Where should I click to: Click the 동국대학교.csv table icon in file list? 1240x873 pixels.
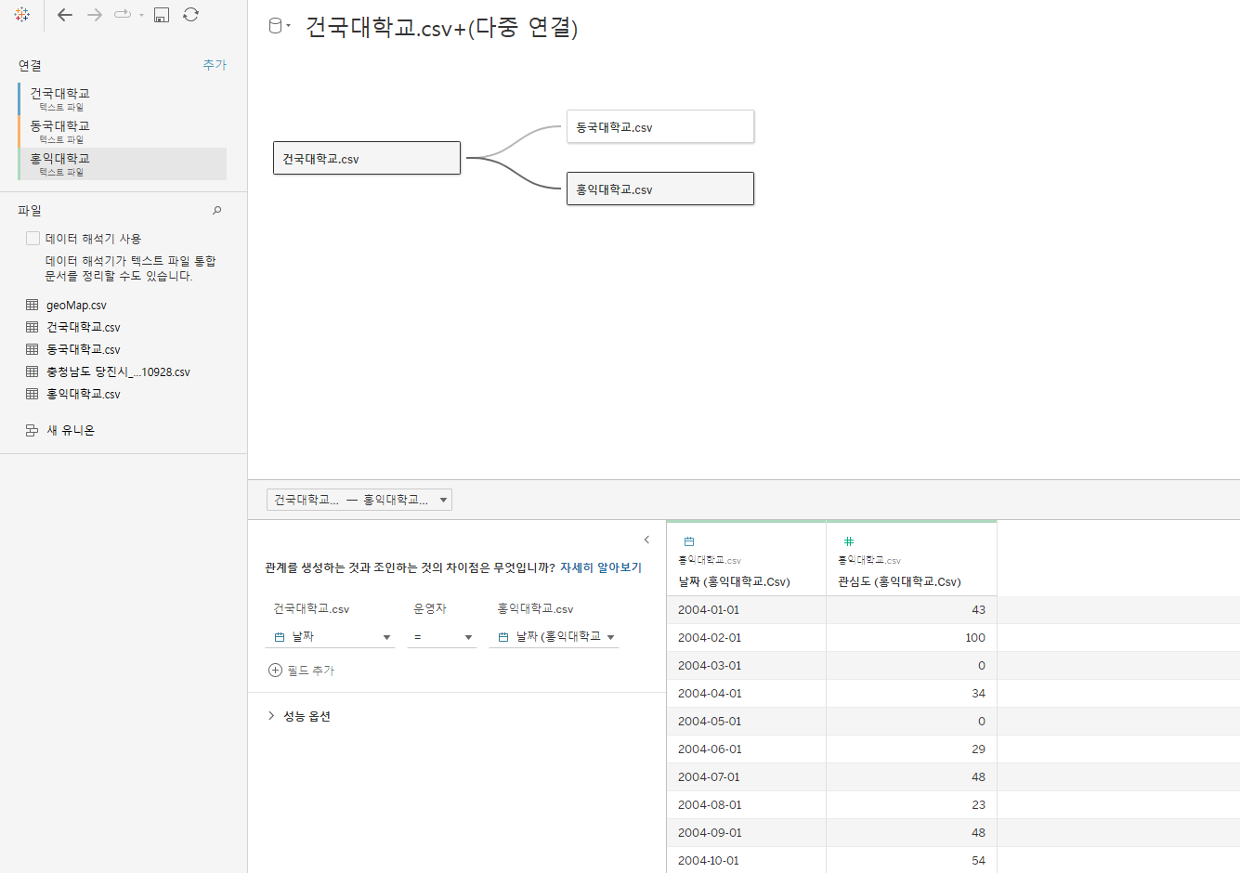pyautogui.click(x=33, y=349)
